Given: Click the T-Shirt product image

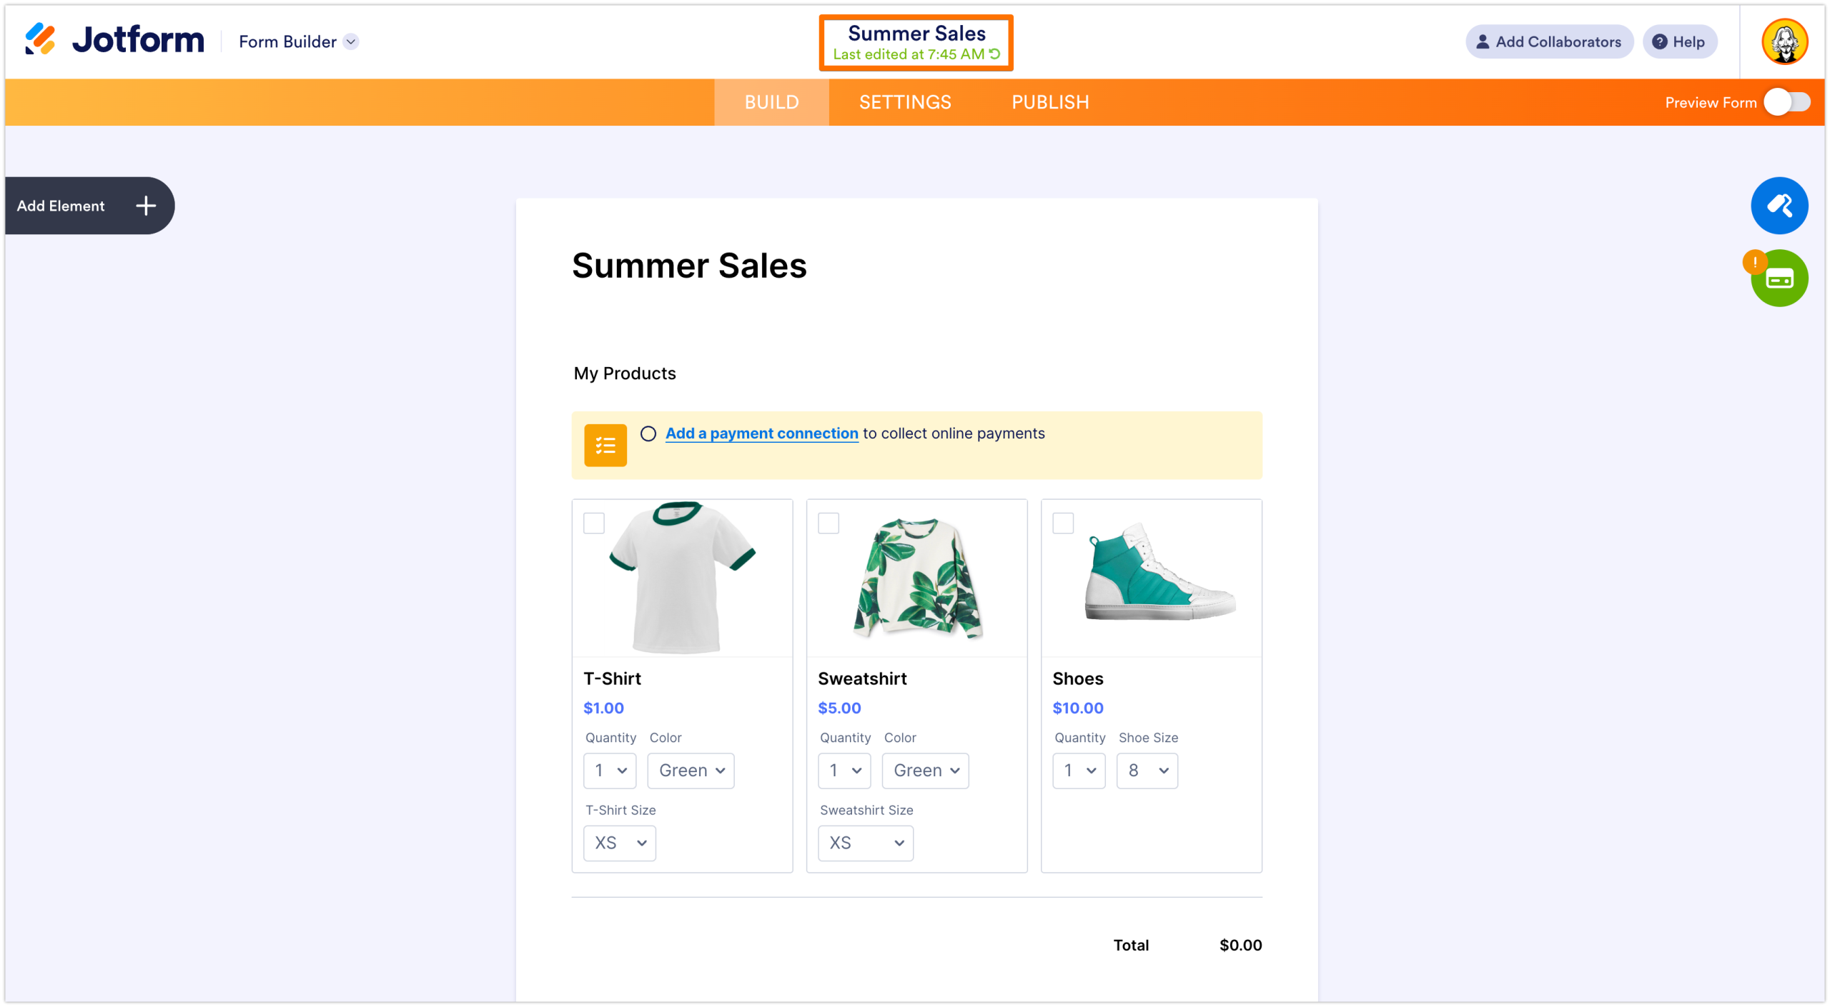Looking at the screenshot, I should pyautogui.click(x=682, y=578).
